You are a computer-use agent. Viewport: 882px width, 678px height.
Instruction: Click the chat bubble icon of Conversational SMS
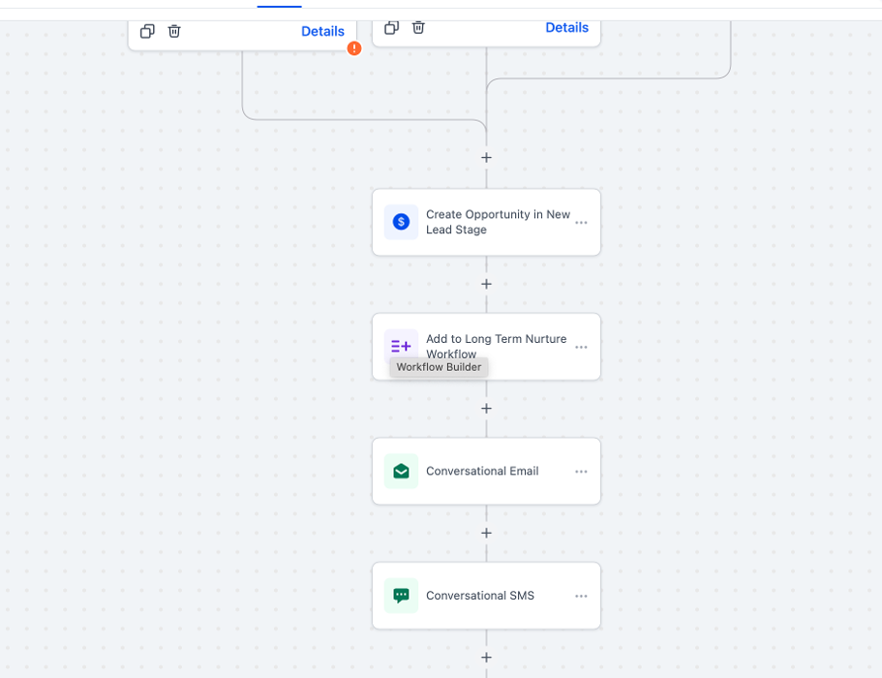[401, 596]
